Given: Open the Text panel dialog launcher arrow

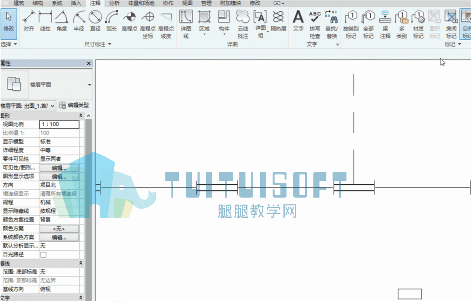Looking at the screenshot, I should click(x=337, y=44).
